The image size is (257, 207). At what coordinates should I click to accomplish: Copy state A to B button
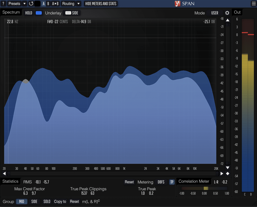[55, 4]
